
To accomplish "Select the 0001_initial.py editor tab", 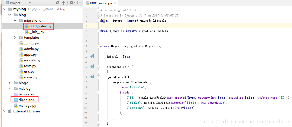I will pyautogui.click(x=100, y=3).
